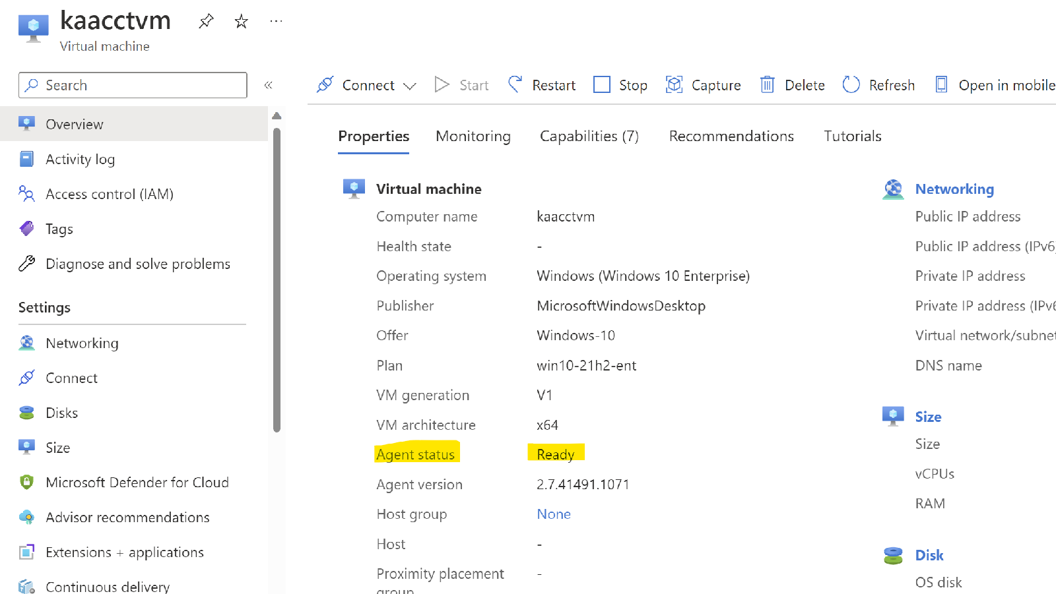
Task: Click the Diagnose wrench icon
Action: (26, 264)
